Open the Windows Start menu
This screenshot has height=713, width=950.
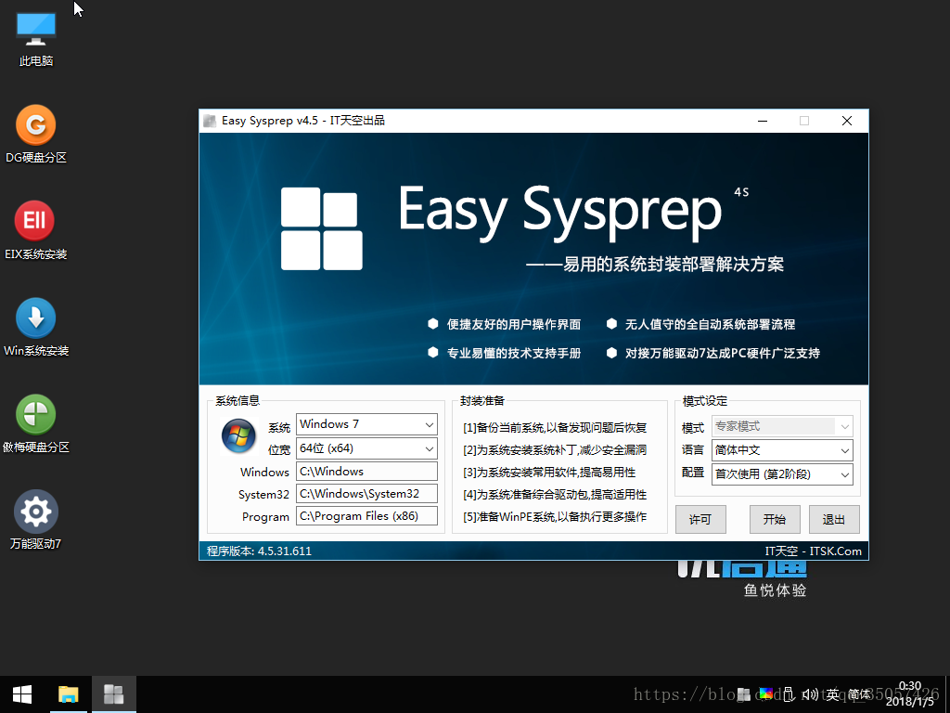point(22,694)
